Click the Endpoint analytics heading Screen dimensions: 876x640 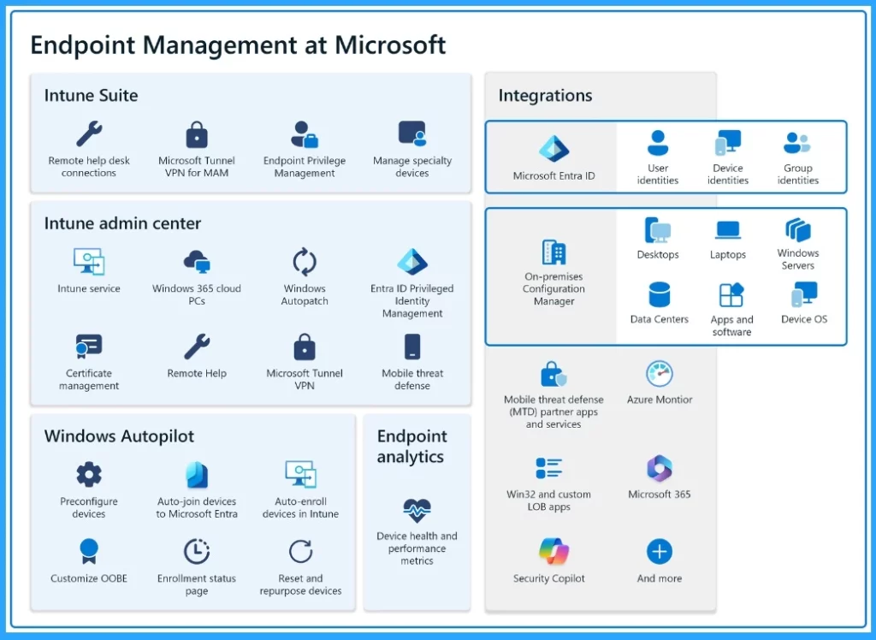point(412,446)
